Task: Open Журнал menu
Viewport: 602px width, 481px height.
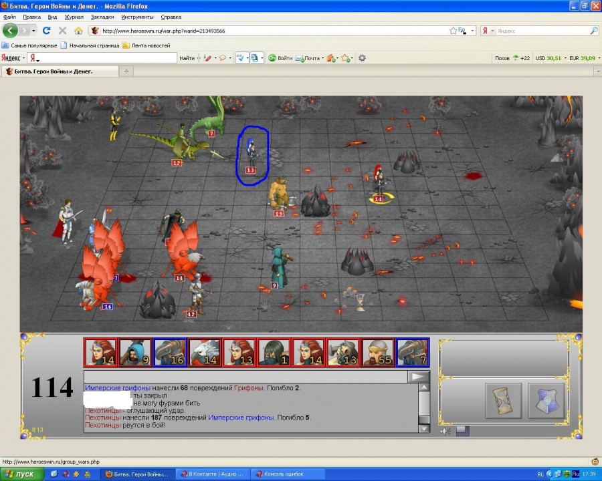Action: click(x=74, y=17)
